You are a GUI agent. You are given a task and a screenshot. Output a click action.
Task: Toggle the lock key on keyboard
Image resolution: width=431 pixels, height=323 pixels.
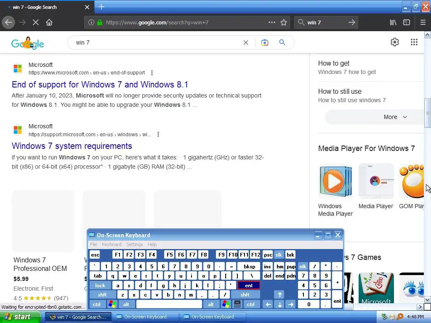tap(100, 286)
